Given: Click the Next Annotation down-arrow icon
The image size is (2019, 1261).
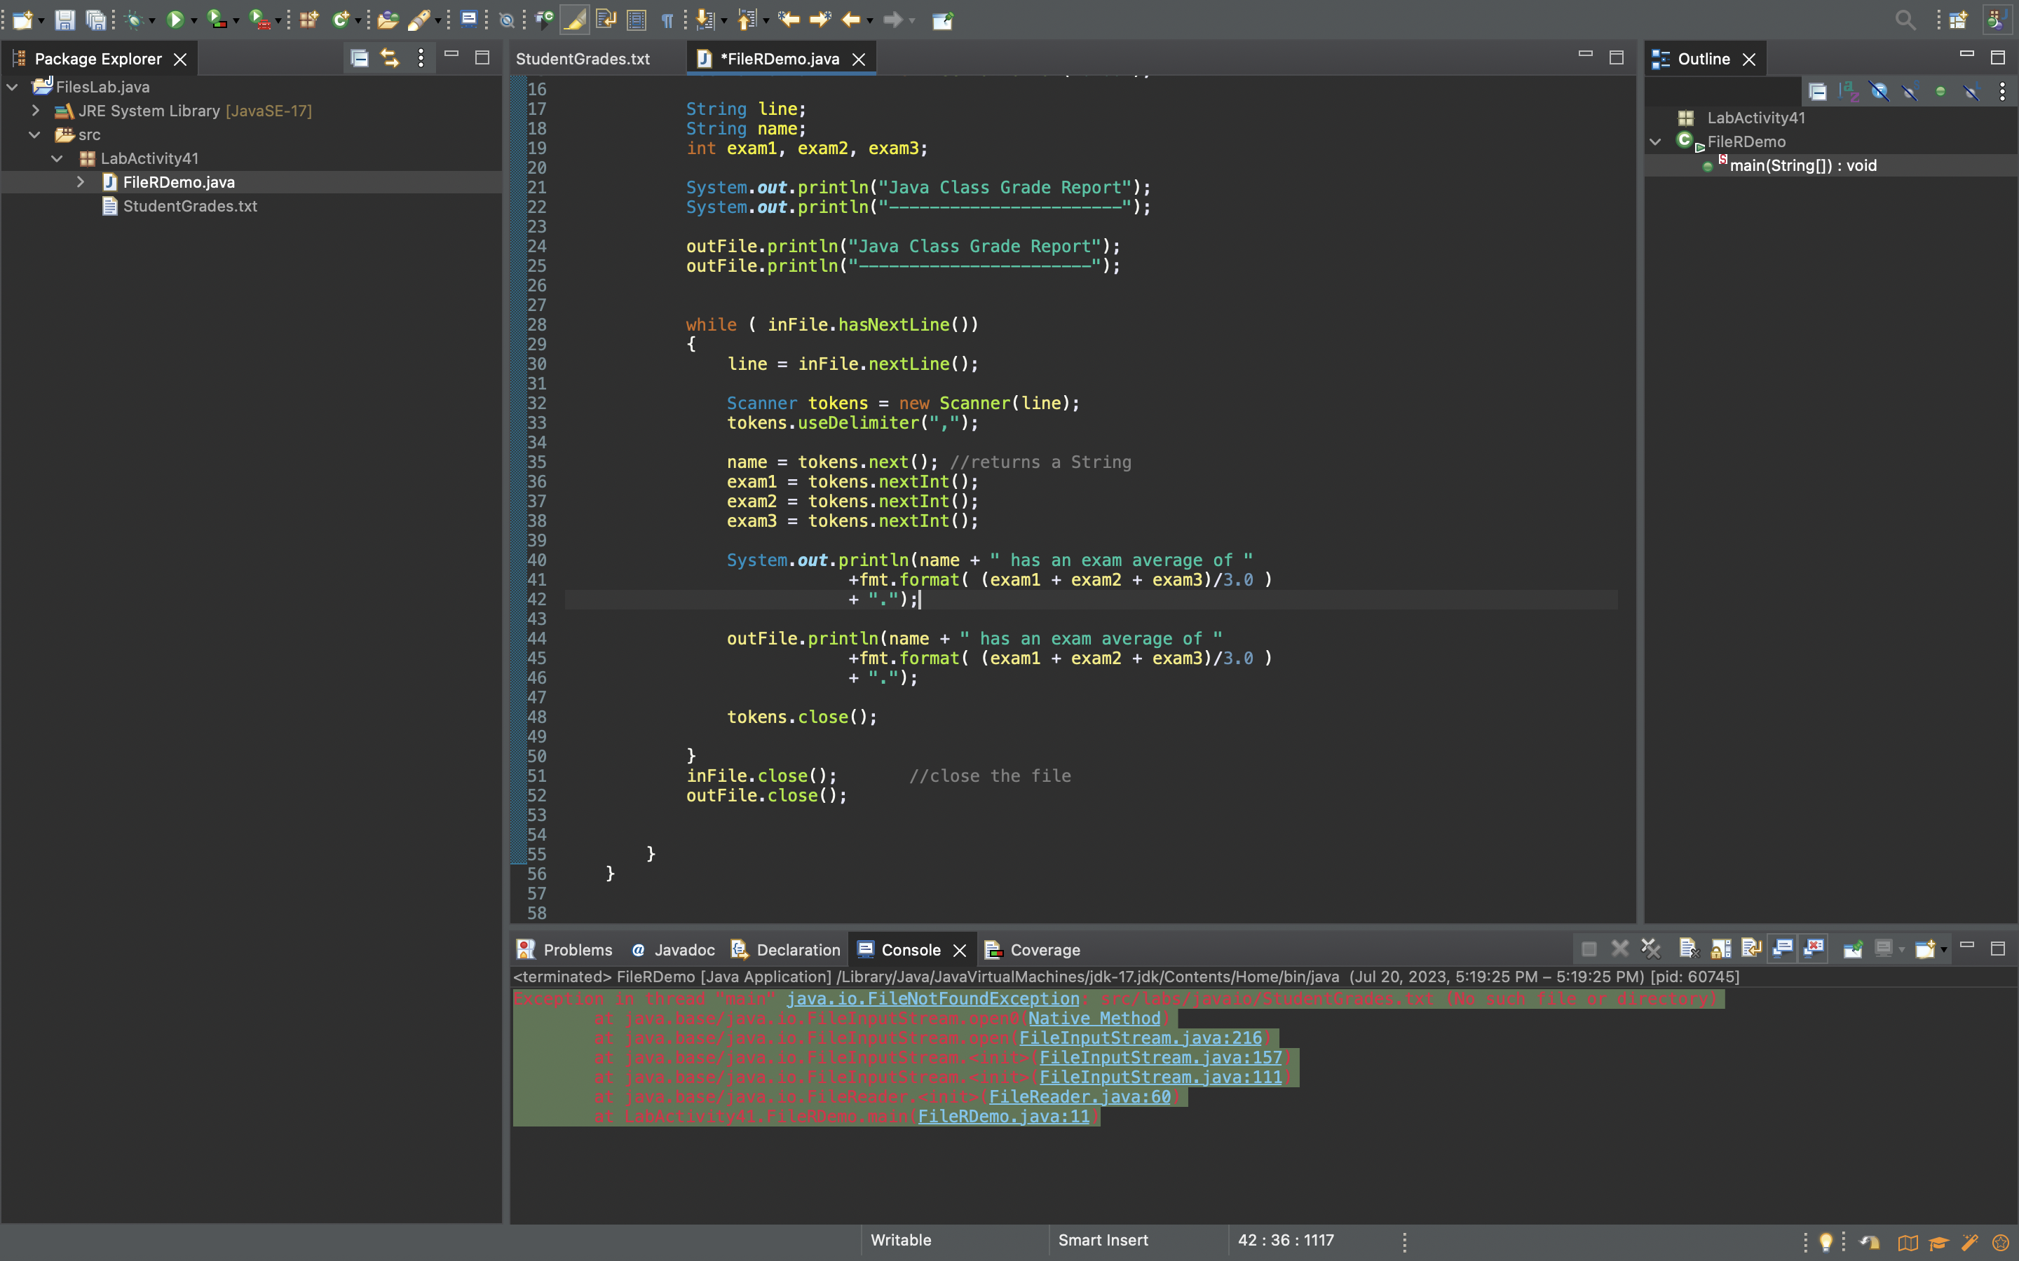Looking at the screenshot, I should pyautogui.click(x=706, y=19).
